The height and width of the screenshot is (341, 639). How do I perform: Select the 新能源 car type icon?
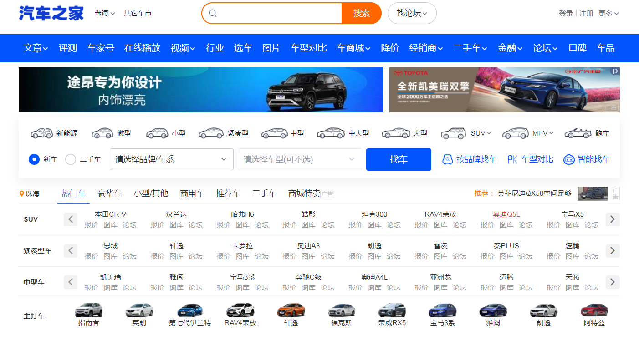pos(41,133)
